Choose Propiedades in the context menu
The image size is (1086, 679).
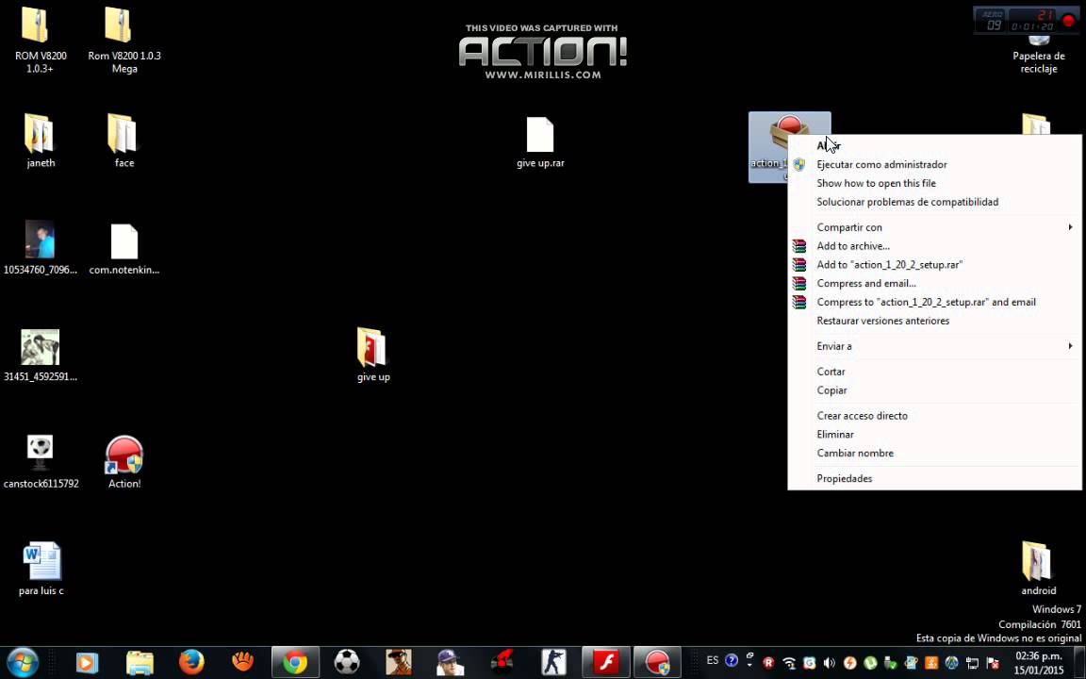point(934,478)
